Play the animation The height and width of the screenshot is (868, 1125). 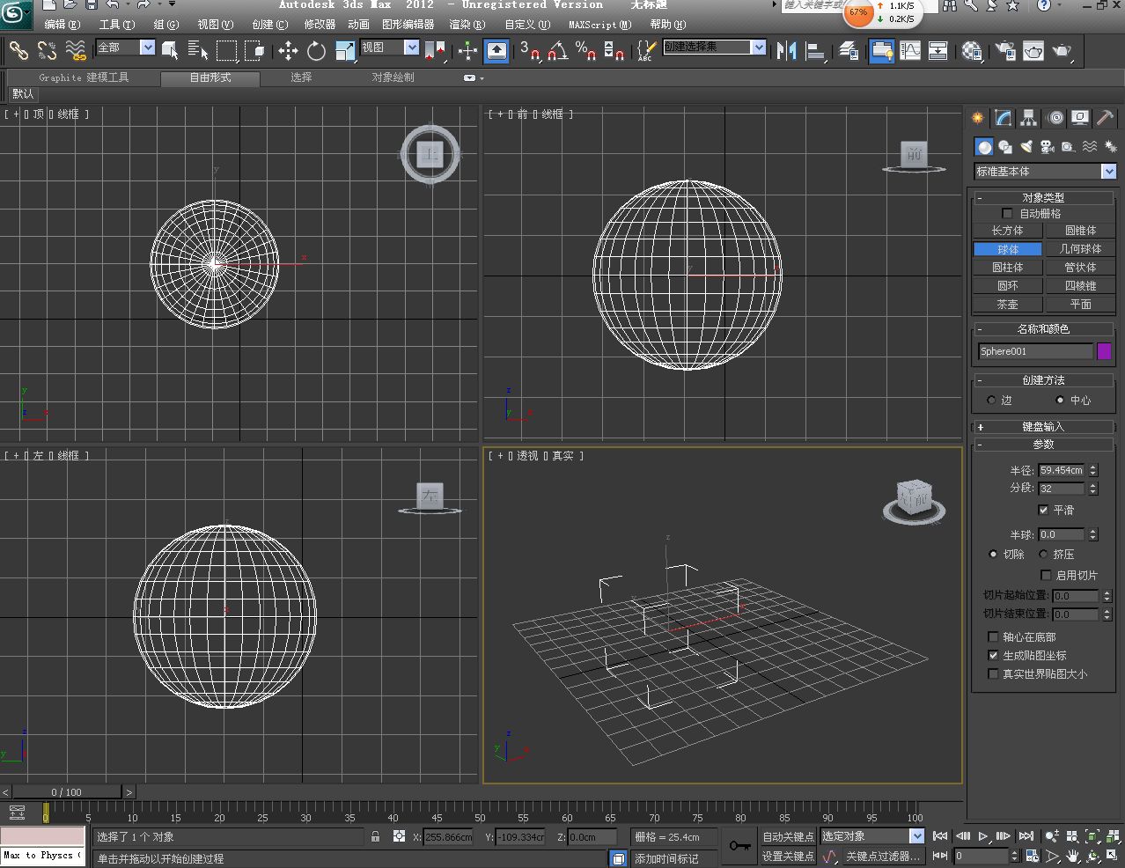[983, 836]
